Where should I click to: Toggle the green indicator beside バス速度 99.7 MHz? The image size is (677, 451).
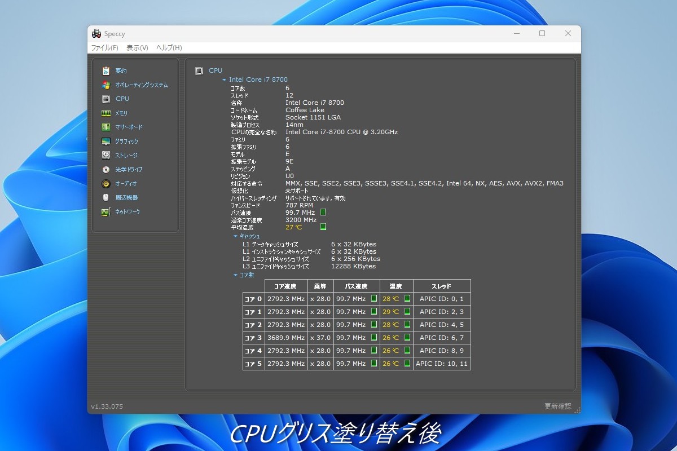click(x=323, y=213)
